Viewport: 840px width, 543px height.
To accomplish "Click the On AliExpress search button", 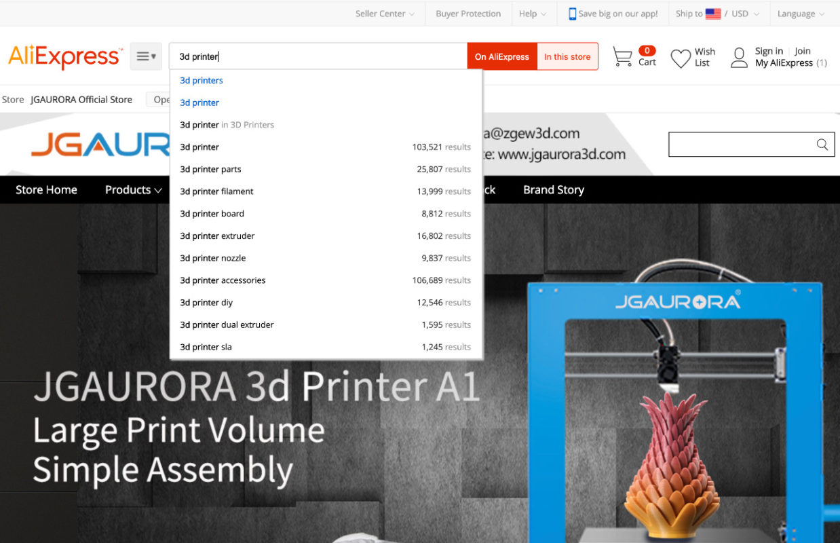I will tap(501, 56).
